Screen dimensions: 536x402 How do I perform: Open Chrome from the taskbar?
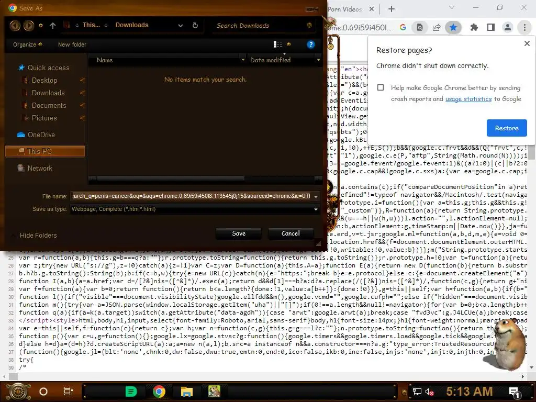click(159, 392)
